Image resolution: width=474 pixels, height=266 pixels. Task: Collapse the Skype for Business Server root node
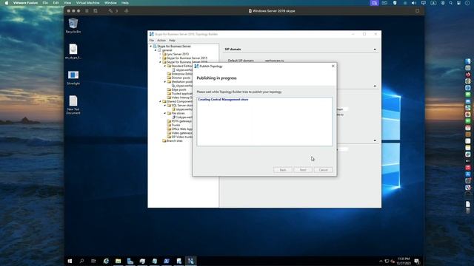coord(151,46)
